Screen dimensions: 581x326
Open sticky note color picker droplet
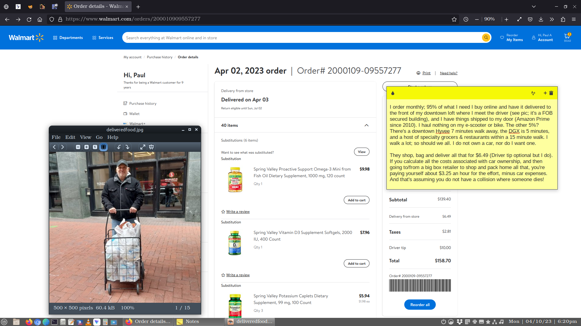coord(393,93)
